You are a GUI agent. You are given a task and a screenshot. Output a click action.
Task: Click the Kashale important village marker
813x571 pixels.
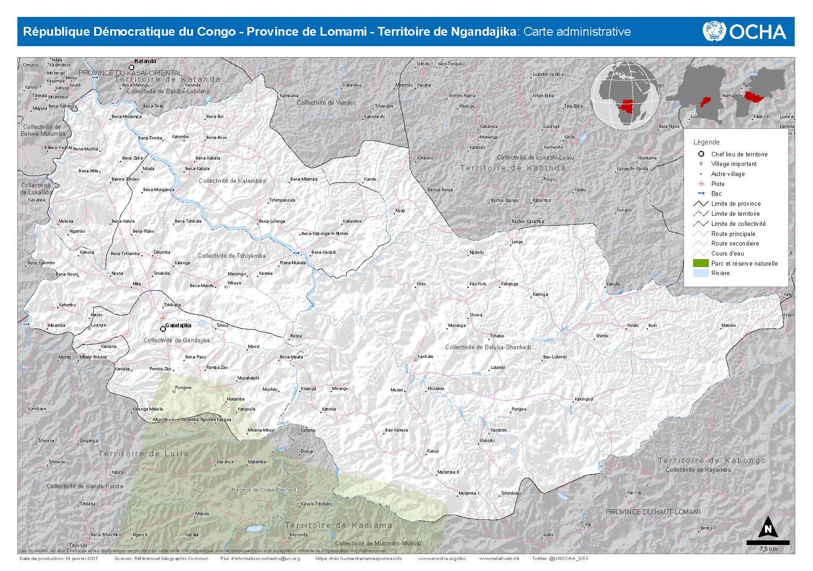(x=416, y=360)
